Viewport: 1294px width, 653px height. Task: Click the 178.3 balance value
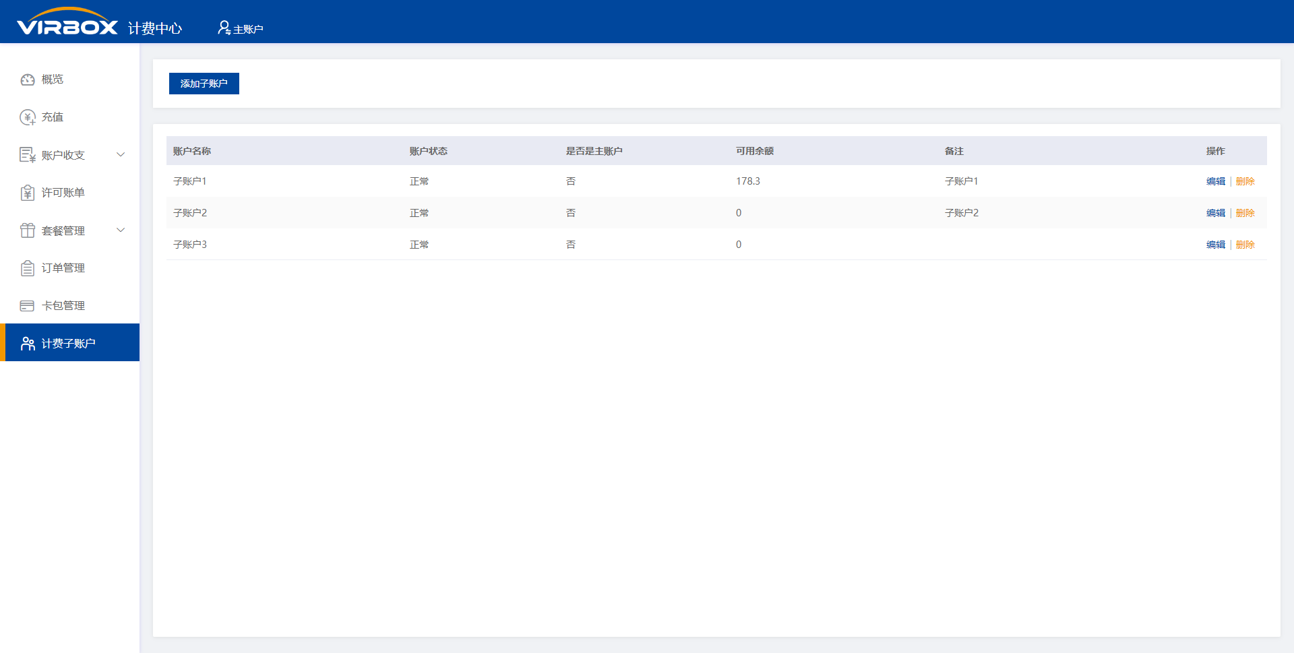(x=748, y=181)
